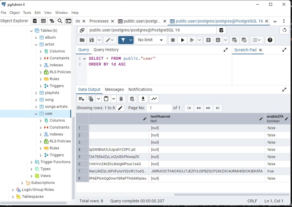Collapse the Tables (6) tree node

(31, 31)
